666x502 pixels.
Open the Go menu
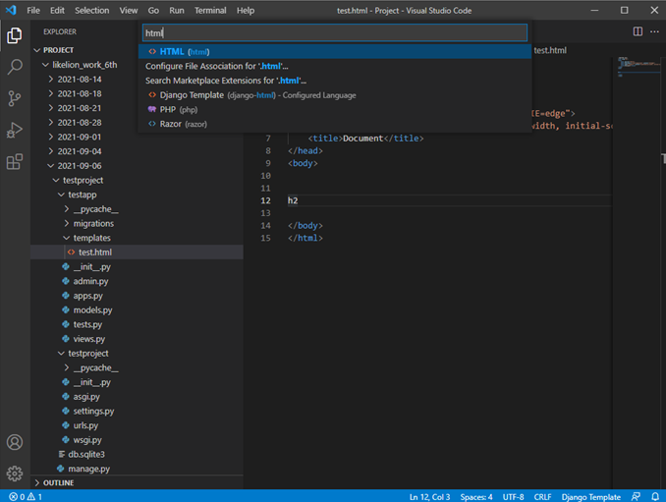pyautogui.click(x=153, y=10)
